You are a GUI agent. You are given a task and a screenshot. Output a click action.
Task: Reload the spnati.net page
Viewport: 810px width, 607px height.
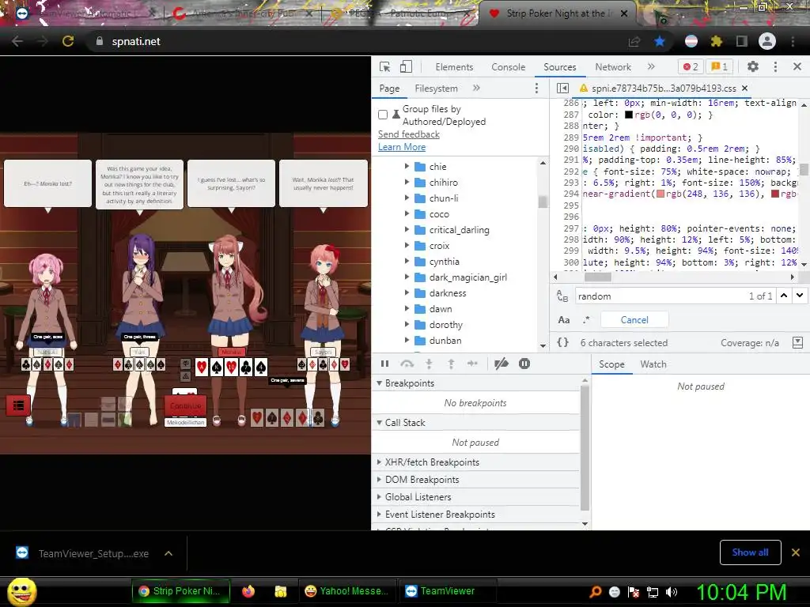click(x=68, y=41)
